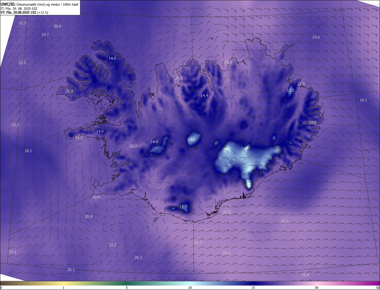Click the 24.1 value on the map

(179, 79)
